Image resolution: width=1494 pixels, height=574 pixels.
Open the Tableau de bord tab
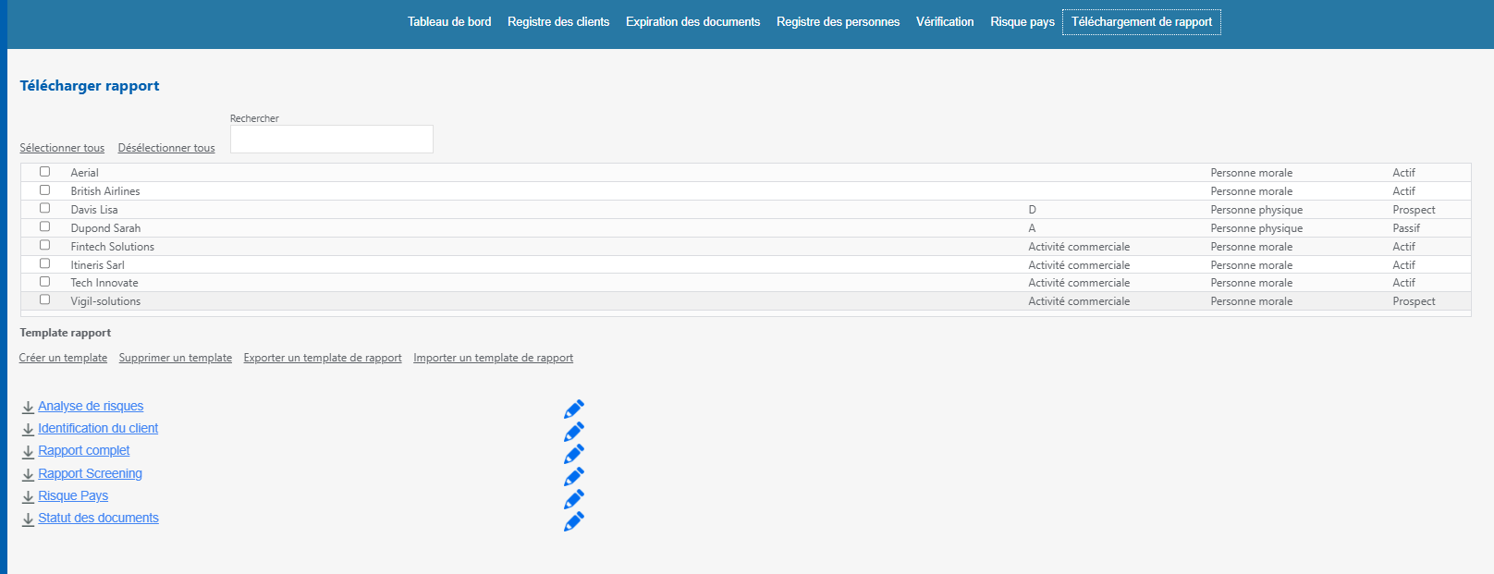[x=449, y=21]
